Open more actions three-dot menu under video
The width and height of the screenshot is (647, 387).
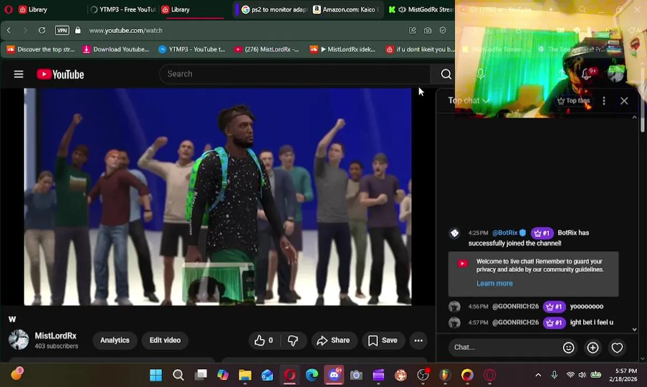pyautogui.click(x=418, y=340)
